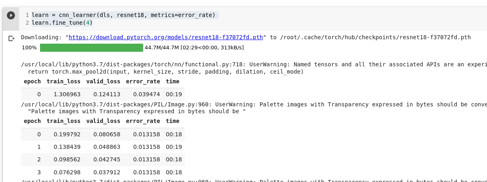
Task: Click the first table's train_loss header
Action: click(x=63, y=81)
